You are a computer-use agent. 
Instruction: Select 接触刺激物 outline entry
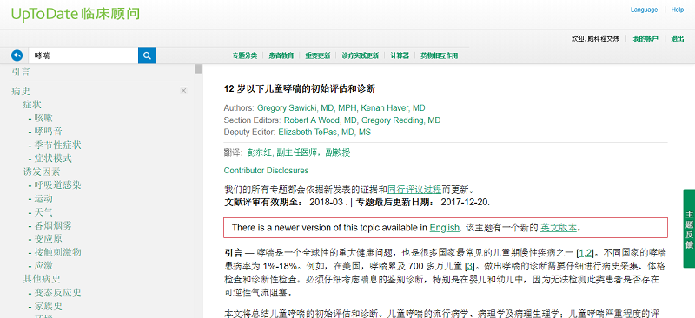57,252
